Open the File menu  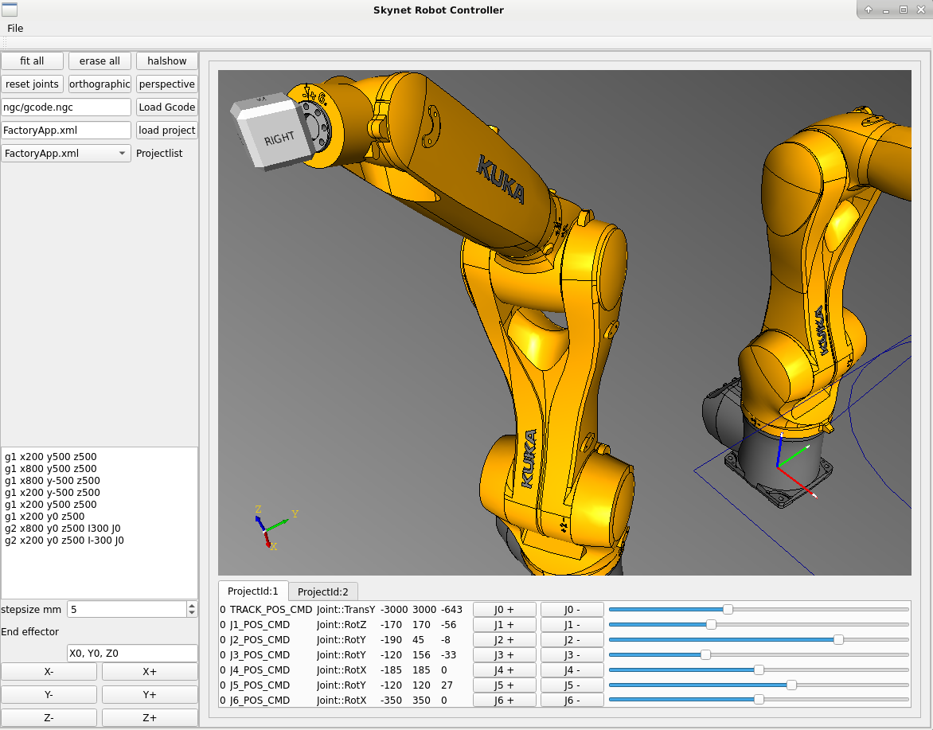pyautogui.click(x=15, y=28)
